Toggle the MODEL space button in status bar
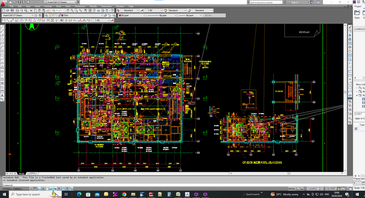 click(292, 189)
